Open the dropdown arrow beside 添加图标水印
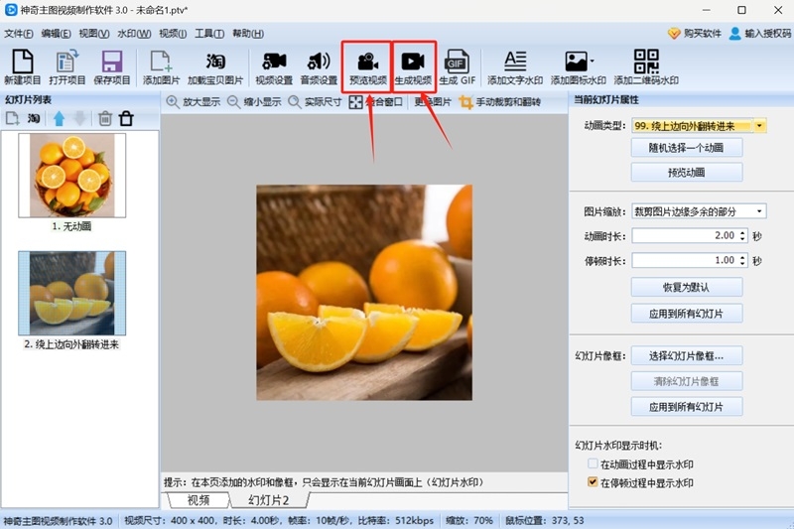The width and height of the screenshot is (794, 529). (592, 62)
